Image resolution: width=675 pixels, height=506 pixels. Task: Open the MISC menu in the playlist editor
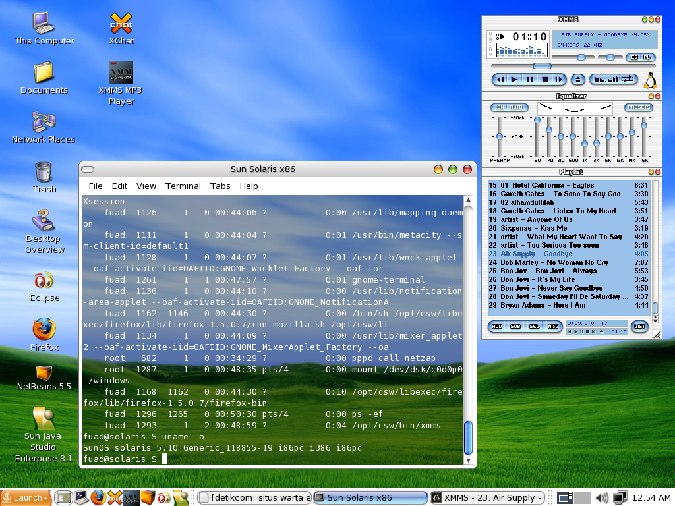point(553,326)
